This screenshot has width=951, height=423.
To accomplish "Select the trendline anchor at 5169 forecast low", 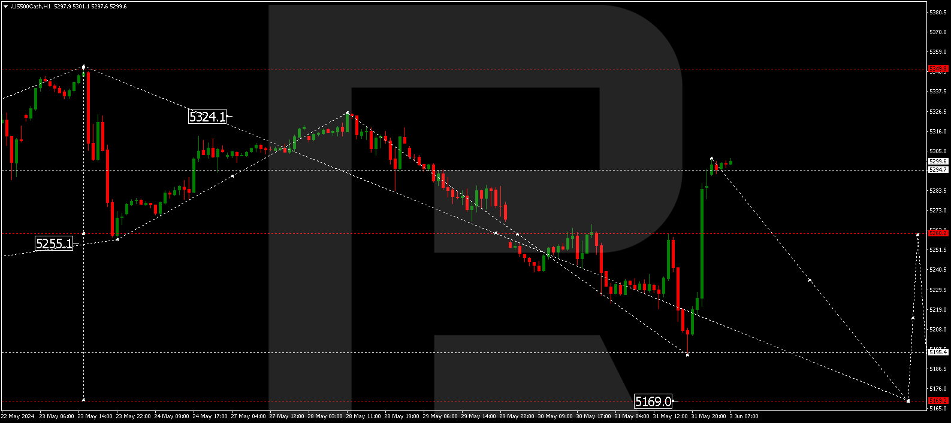I will (x=908, y=401).
